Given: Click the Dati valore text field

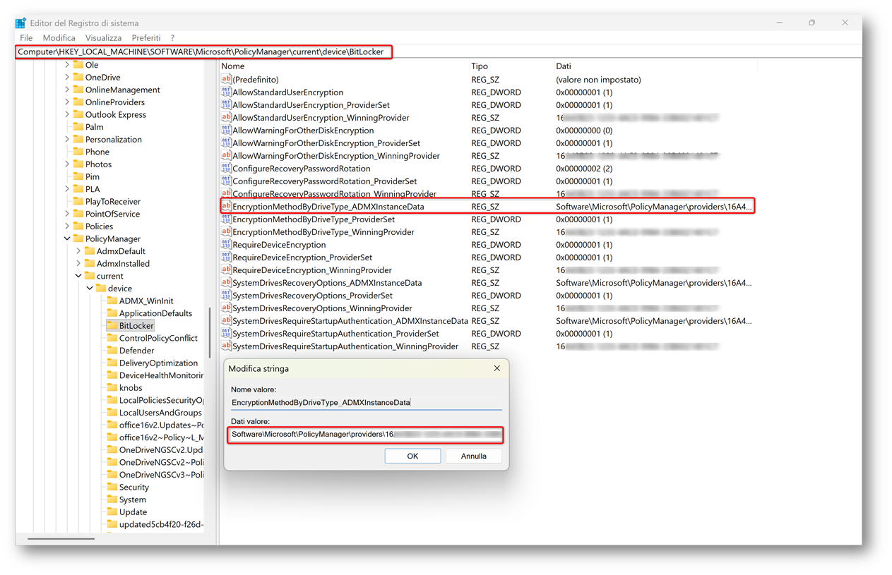Looking at the screenshot, I should [366, 435].
